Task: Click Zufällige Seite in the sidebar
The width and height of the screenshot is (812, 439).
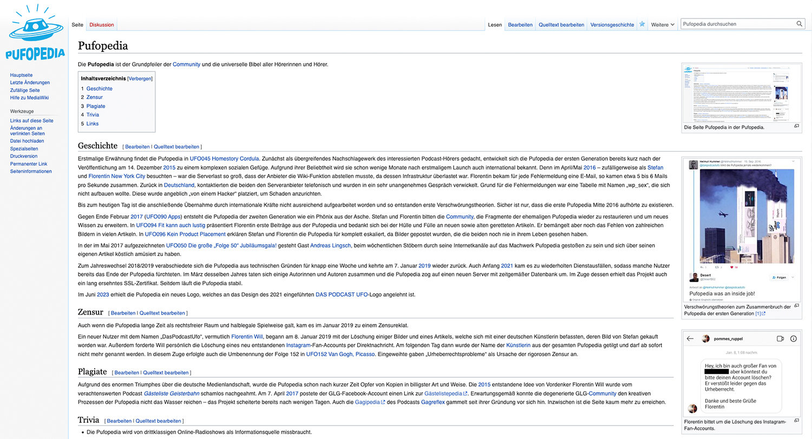Action: pyautogui.click(x=25, y=90)
